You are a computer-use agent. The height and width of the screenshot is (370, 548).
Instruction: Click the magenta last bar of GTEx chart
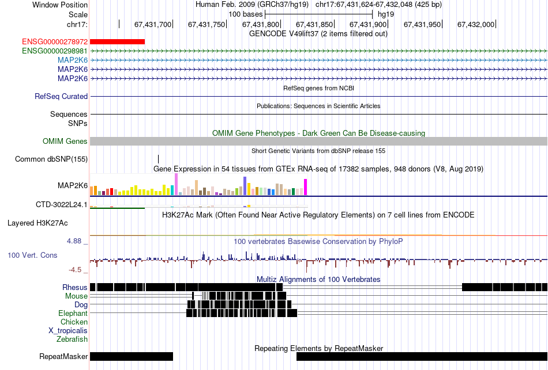click(306, 187)
